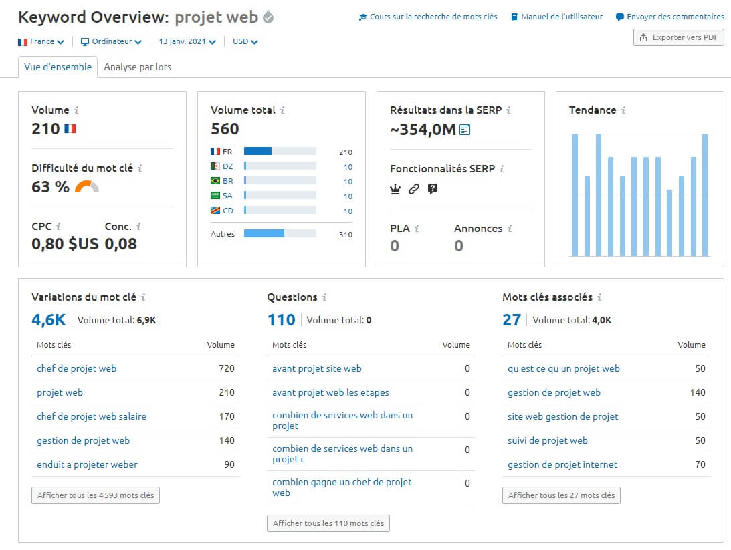Open the 13 janv. 2021 date dropdown
This screenshot has width=731, height=550.
187,41
